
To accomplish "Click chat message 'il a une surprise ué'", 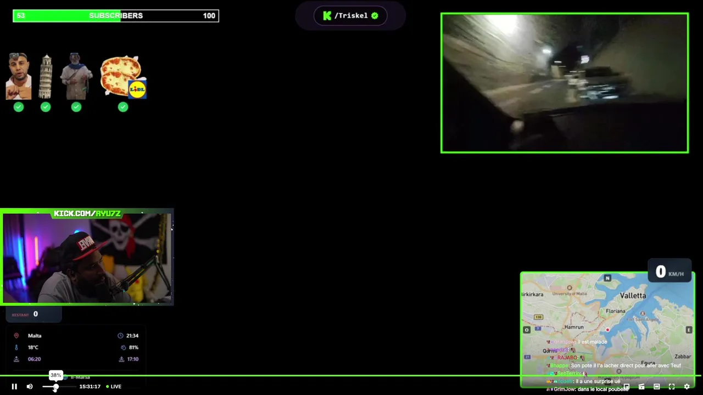I will click(598, 381).
